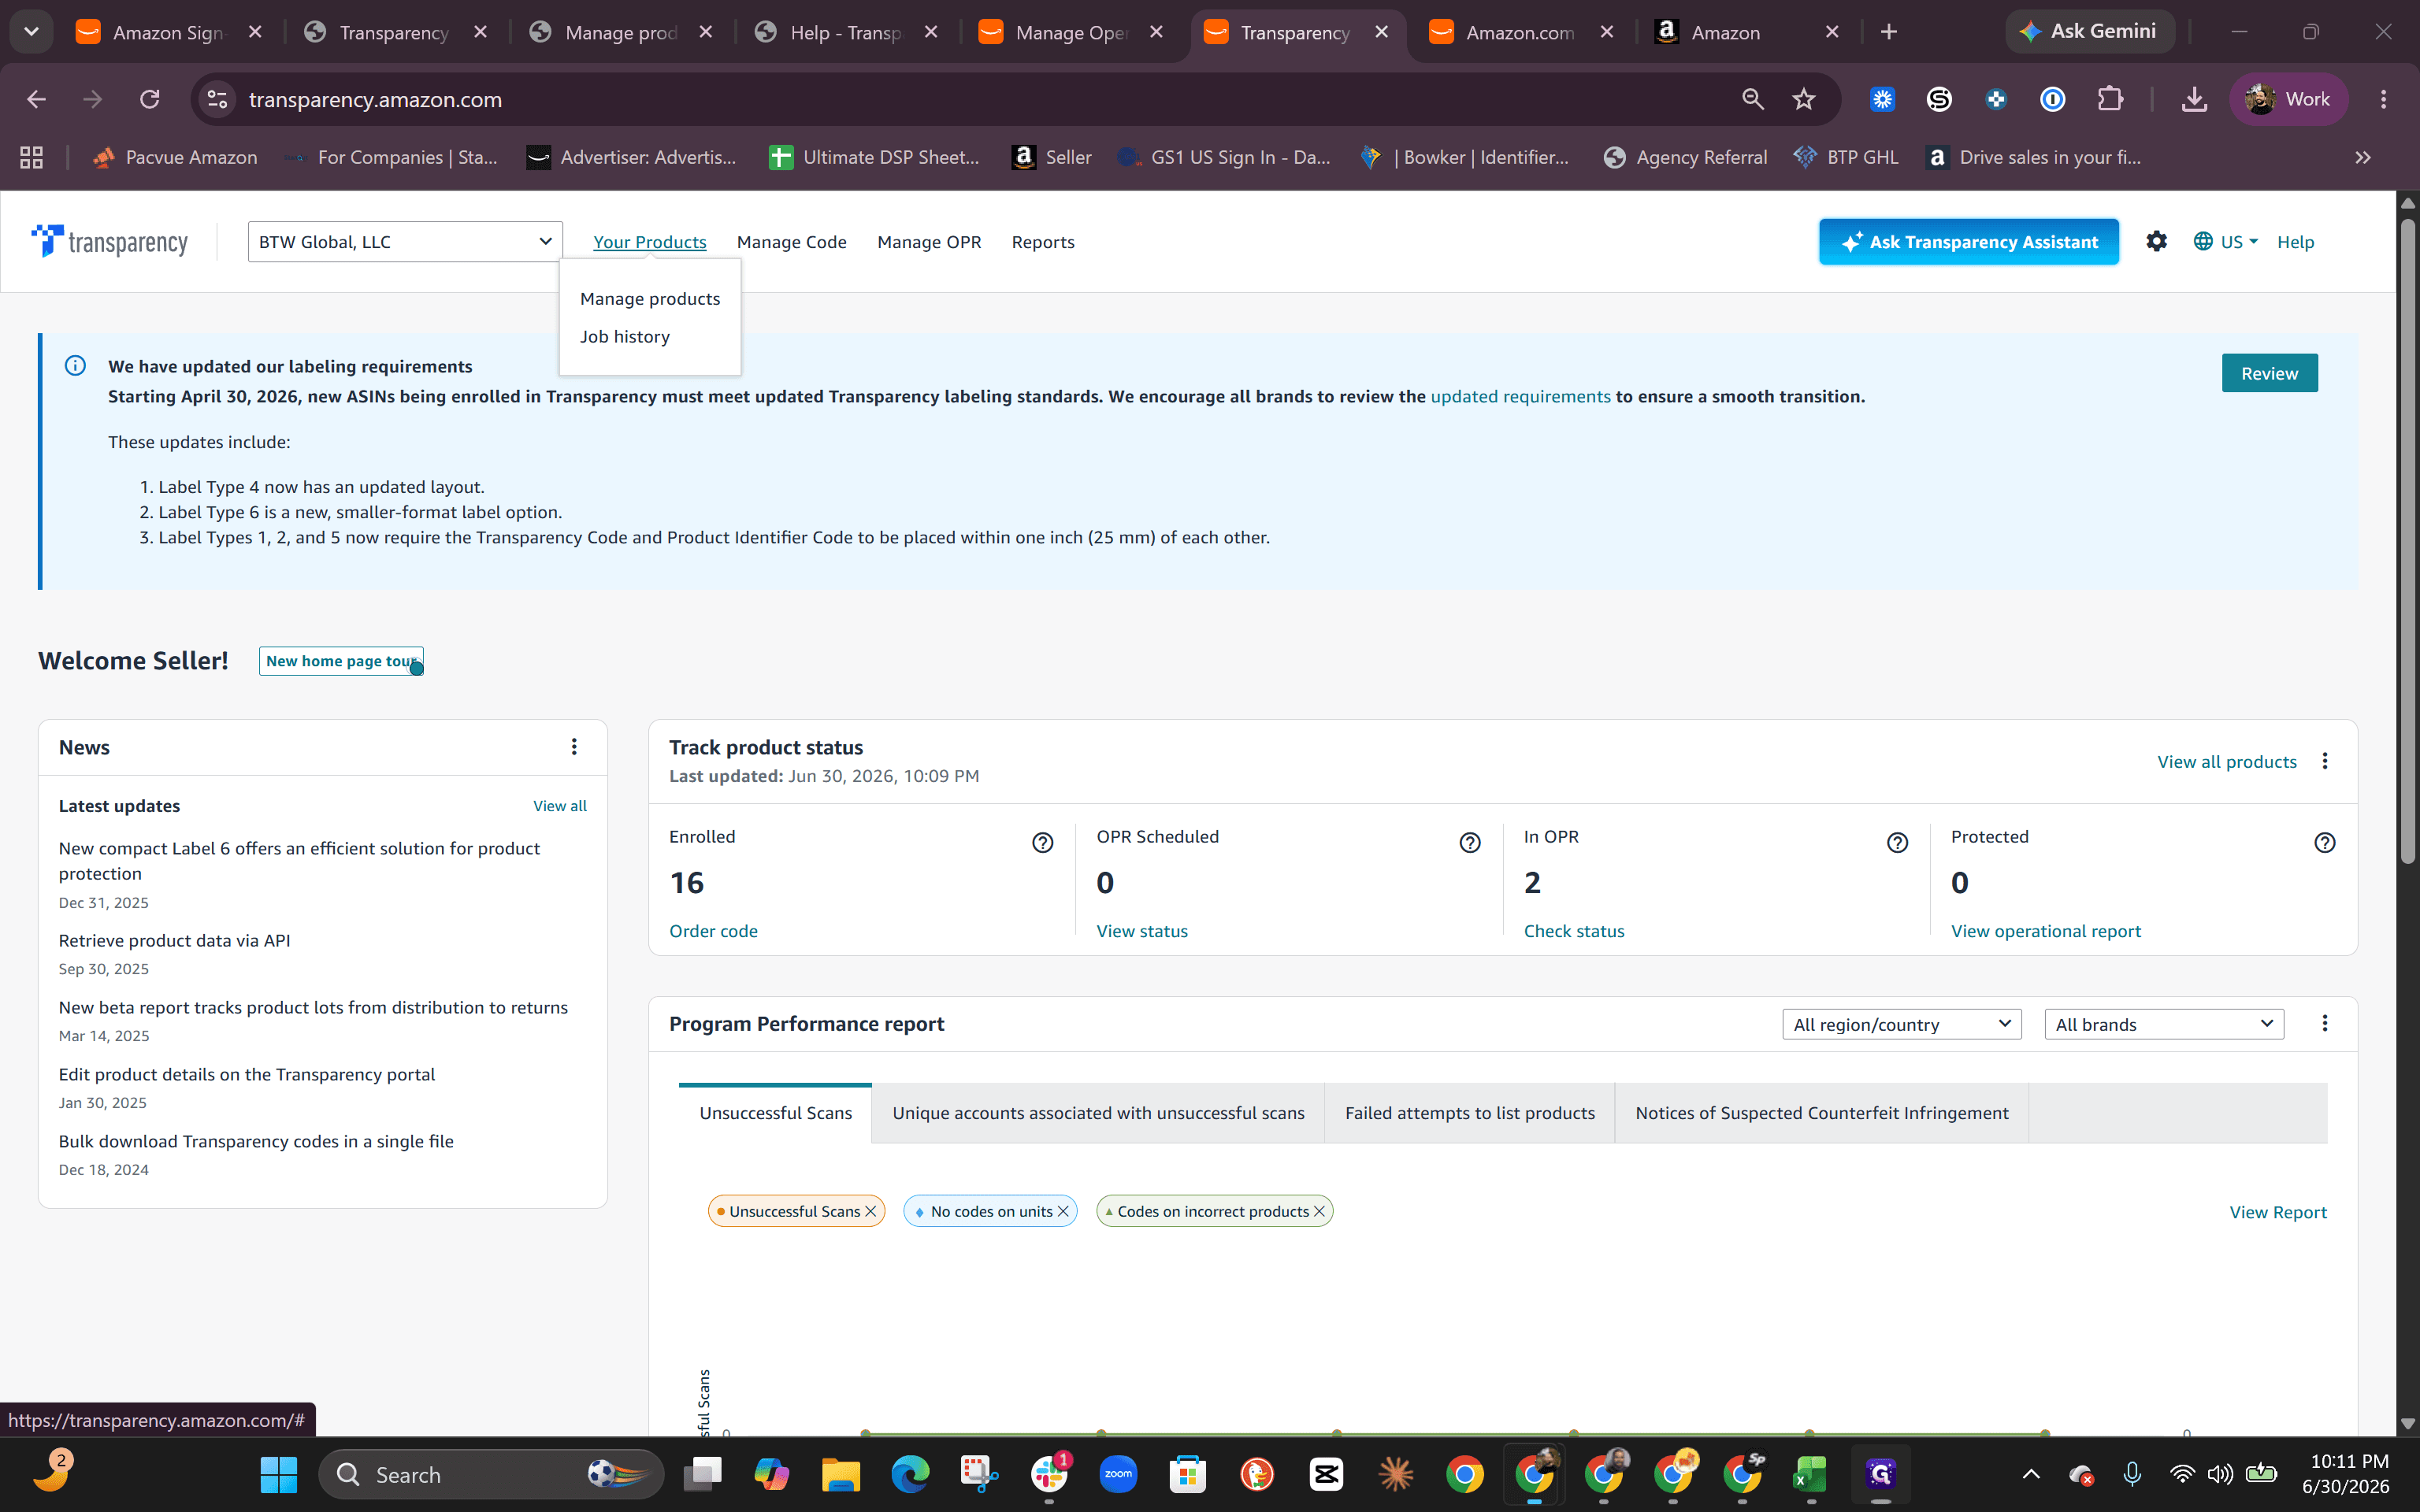Open the All region/country dropdown
Viewport: 2420px width, 1512px height.
(x=1901, y=1024)
